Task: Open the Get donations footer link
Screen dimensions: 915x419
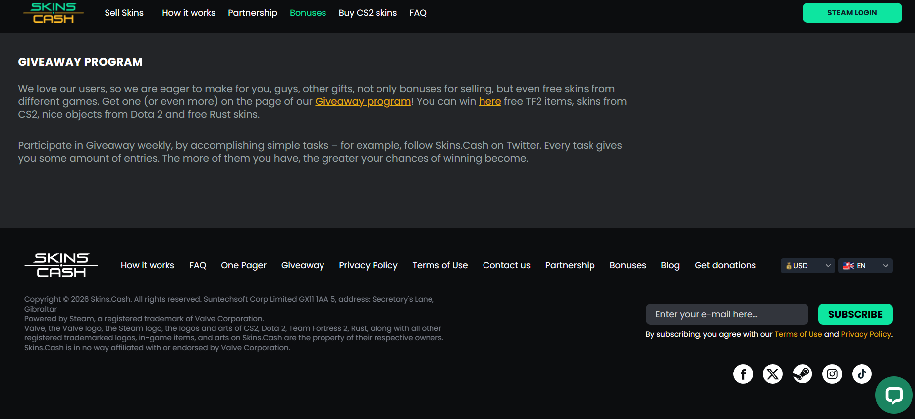Action: pyautogui.click(x=725, y=265)
